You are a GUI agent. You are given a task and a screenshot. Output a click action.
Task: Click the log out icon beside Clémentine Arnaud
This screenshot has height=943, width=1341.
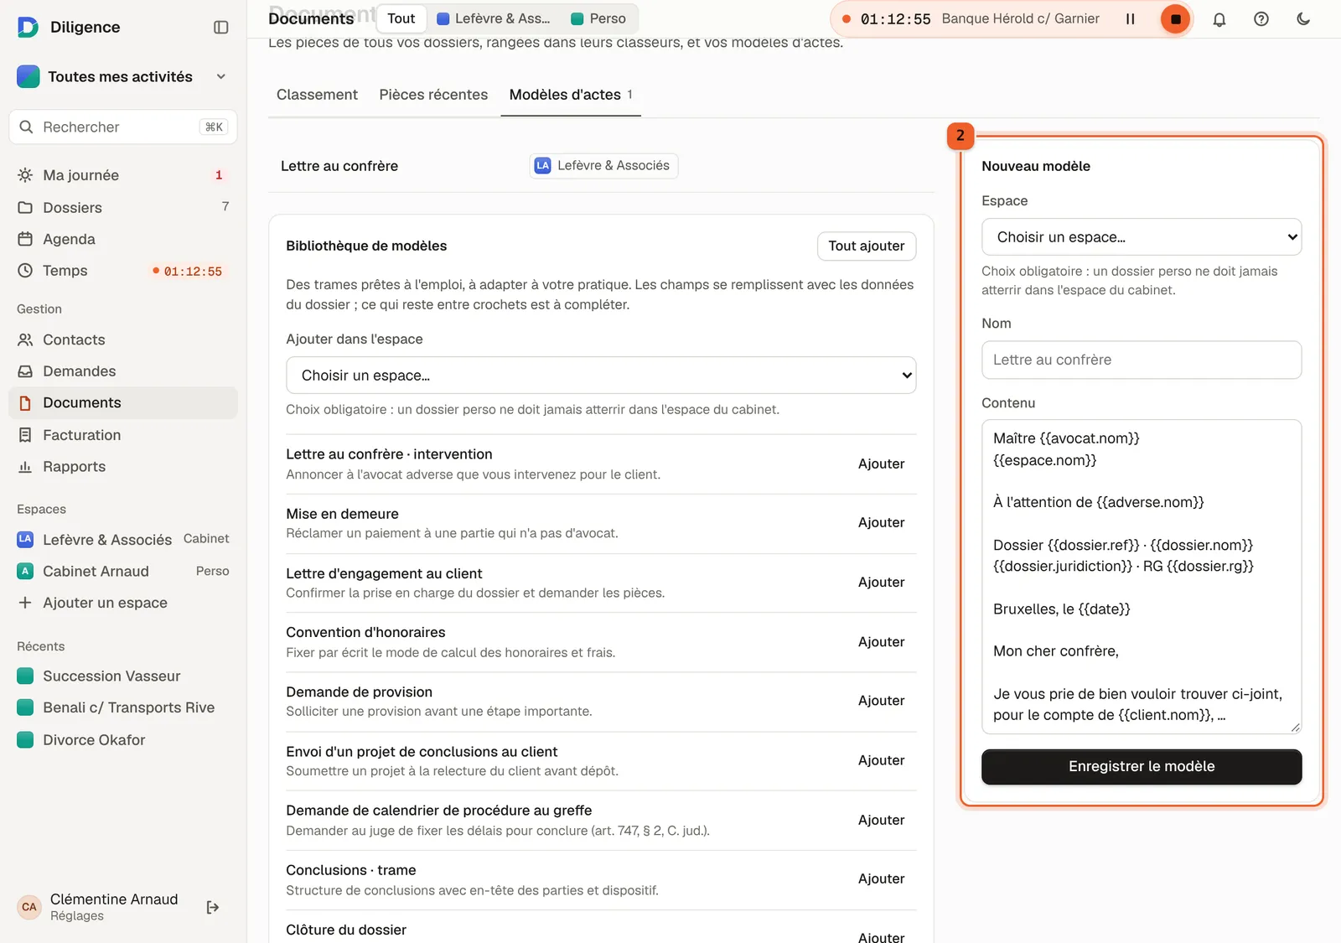(x=213, y=907)
